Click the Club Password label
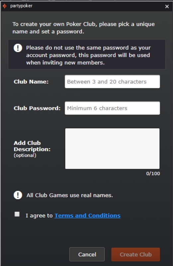 coord(37,108)
